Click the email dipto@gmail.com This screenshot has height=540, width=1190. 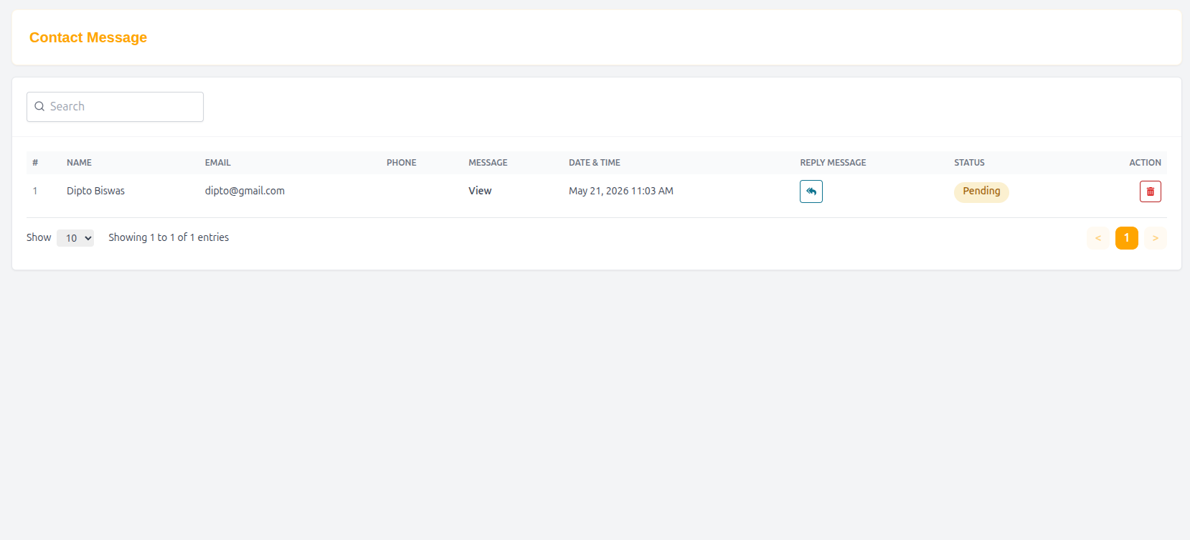245,191
